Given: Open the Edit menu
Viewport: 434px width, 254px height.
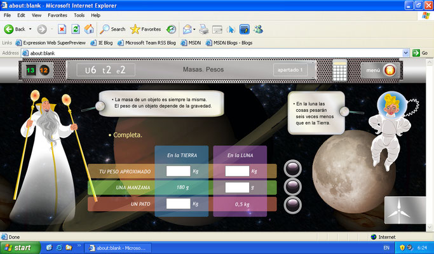Looking at the screenshot, I should [21, 15].
